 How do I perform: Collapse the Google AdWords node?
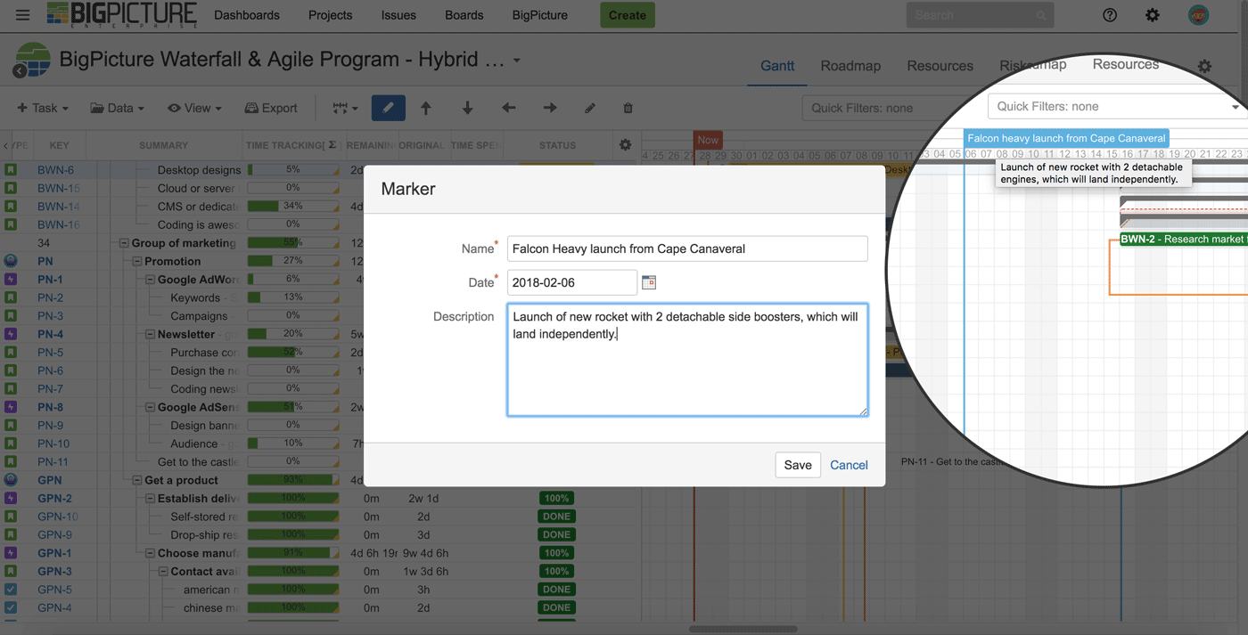(151, 280)
